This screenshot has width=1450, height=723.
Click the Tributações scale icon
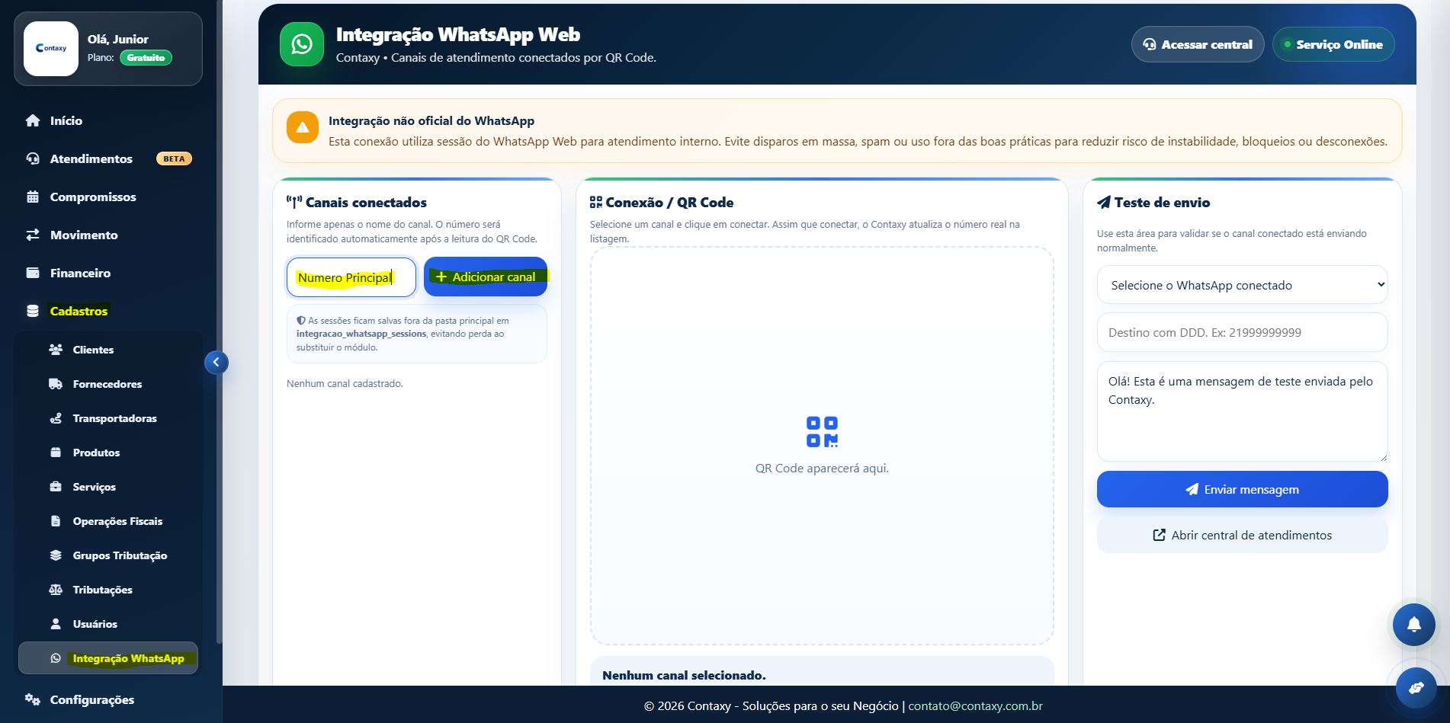pos(56,590)
